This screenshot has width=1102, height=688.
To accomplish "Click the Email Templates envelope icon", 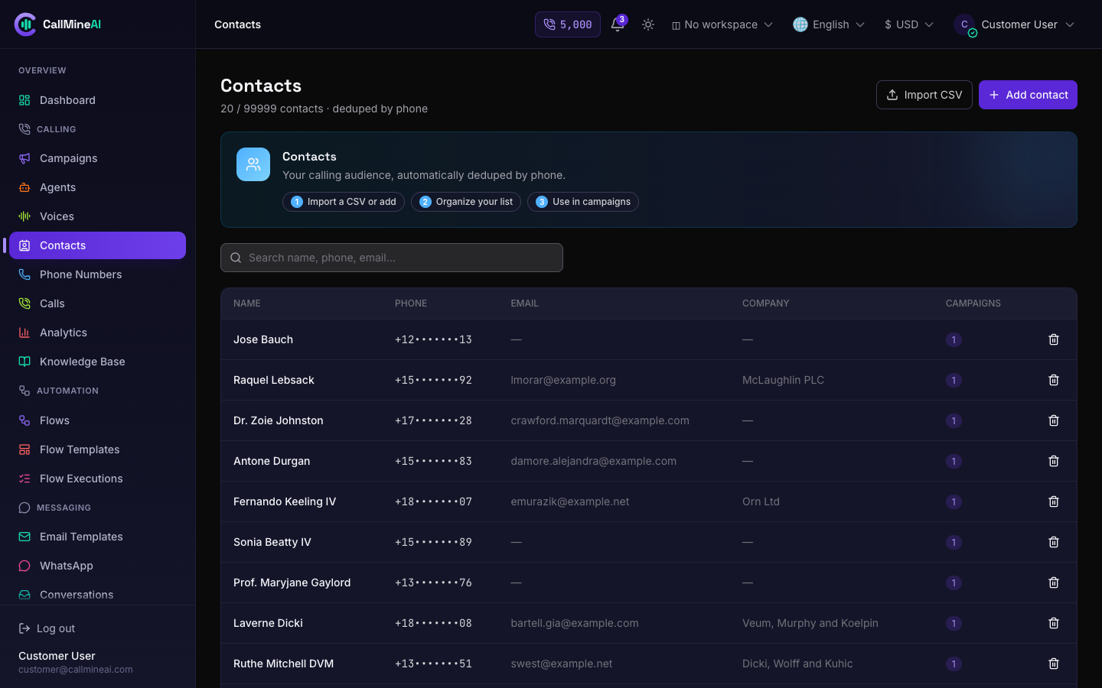I will point(24,537).
